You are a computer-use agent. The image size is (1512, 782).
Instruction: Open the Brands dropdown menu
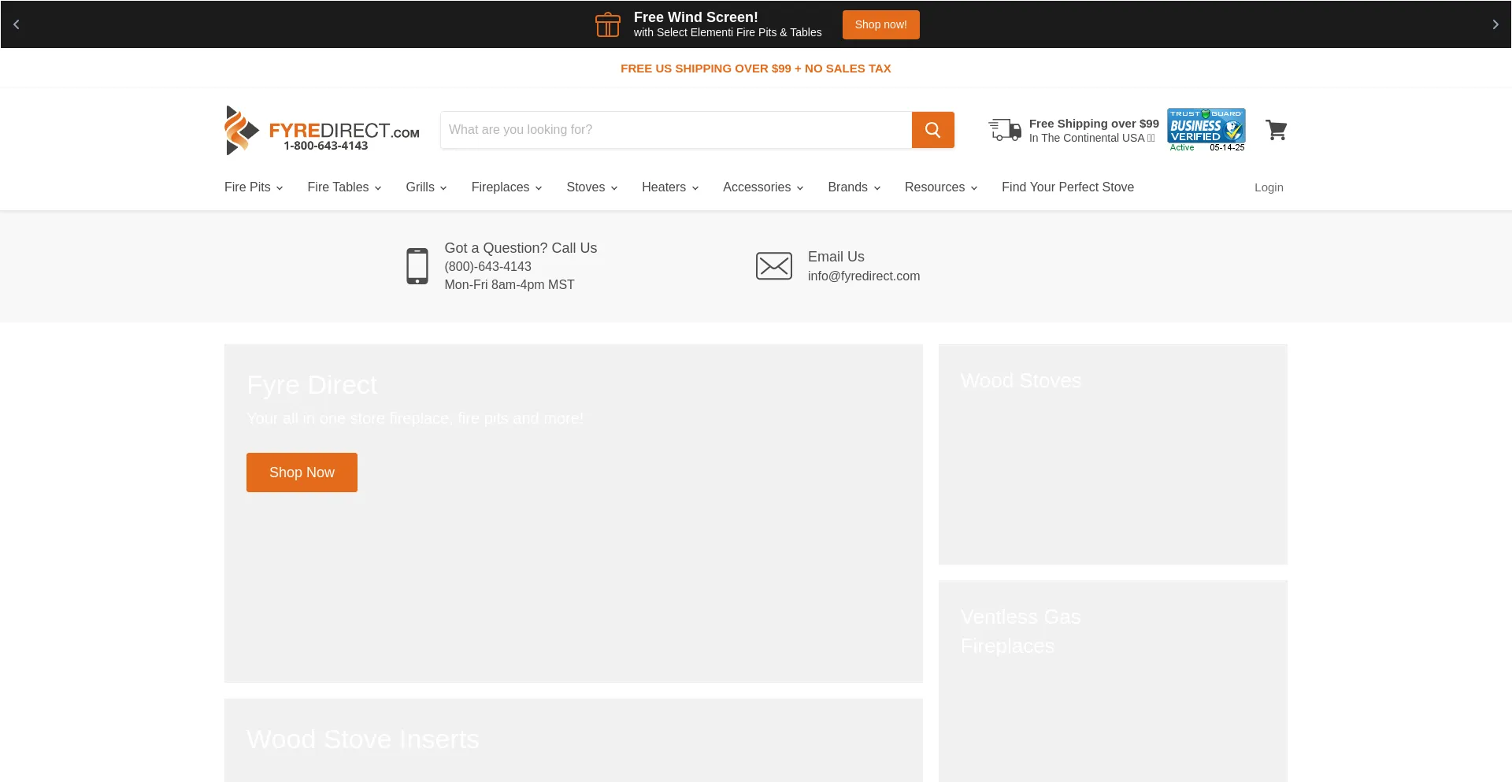[853, 187]
